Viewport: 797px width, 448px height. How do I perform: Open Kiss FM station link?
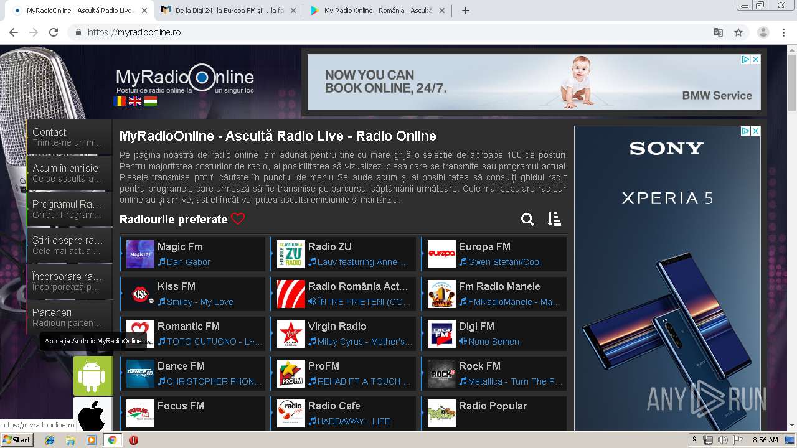click(176, 286)
